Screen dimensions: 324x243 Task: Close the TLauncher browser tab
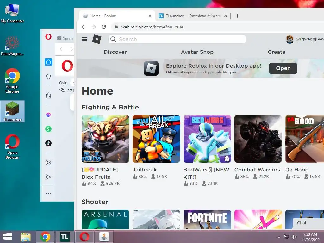point(226,16)
